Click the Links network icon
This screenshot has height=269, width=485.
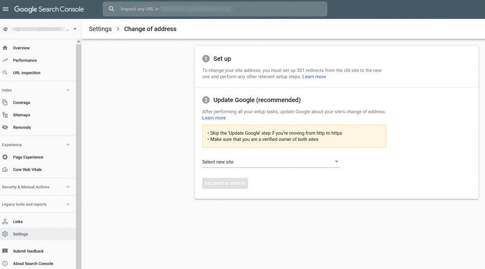[5, 221]
